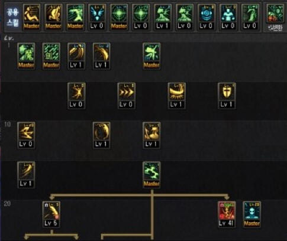Click the fruit tree icon in the top right
Viewport: 287px width, 241px height.
tap(275, 17)
